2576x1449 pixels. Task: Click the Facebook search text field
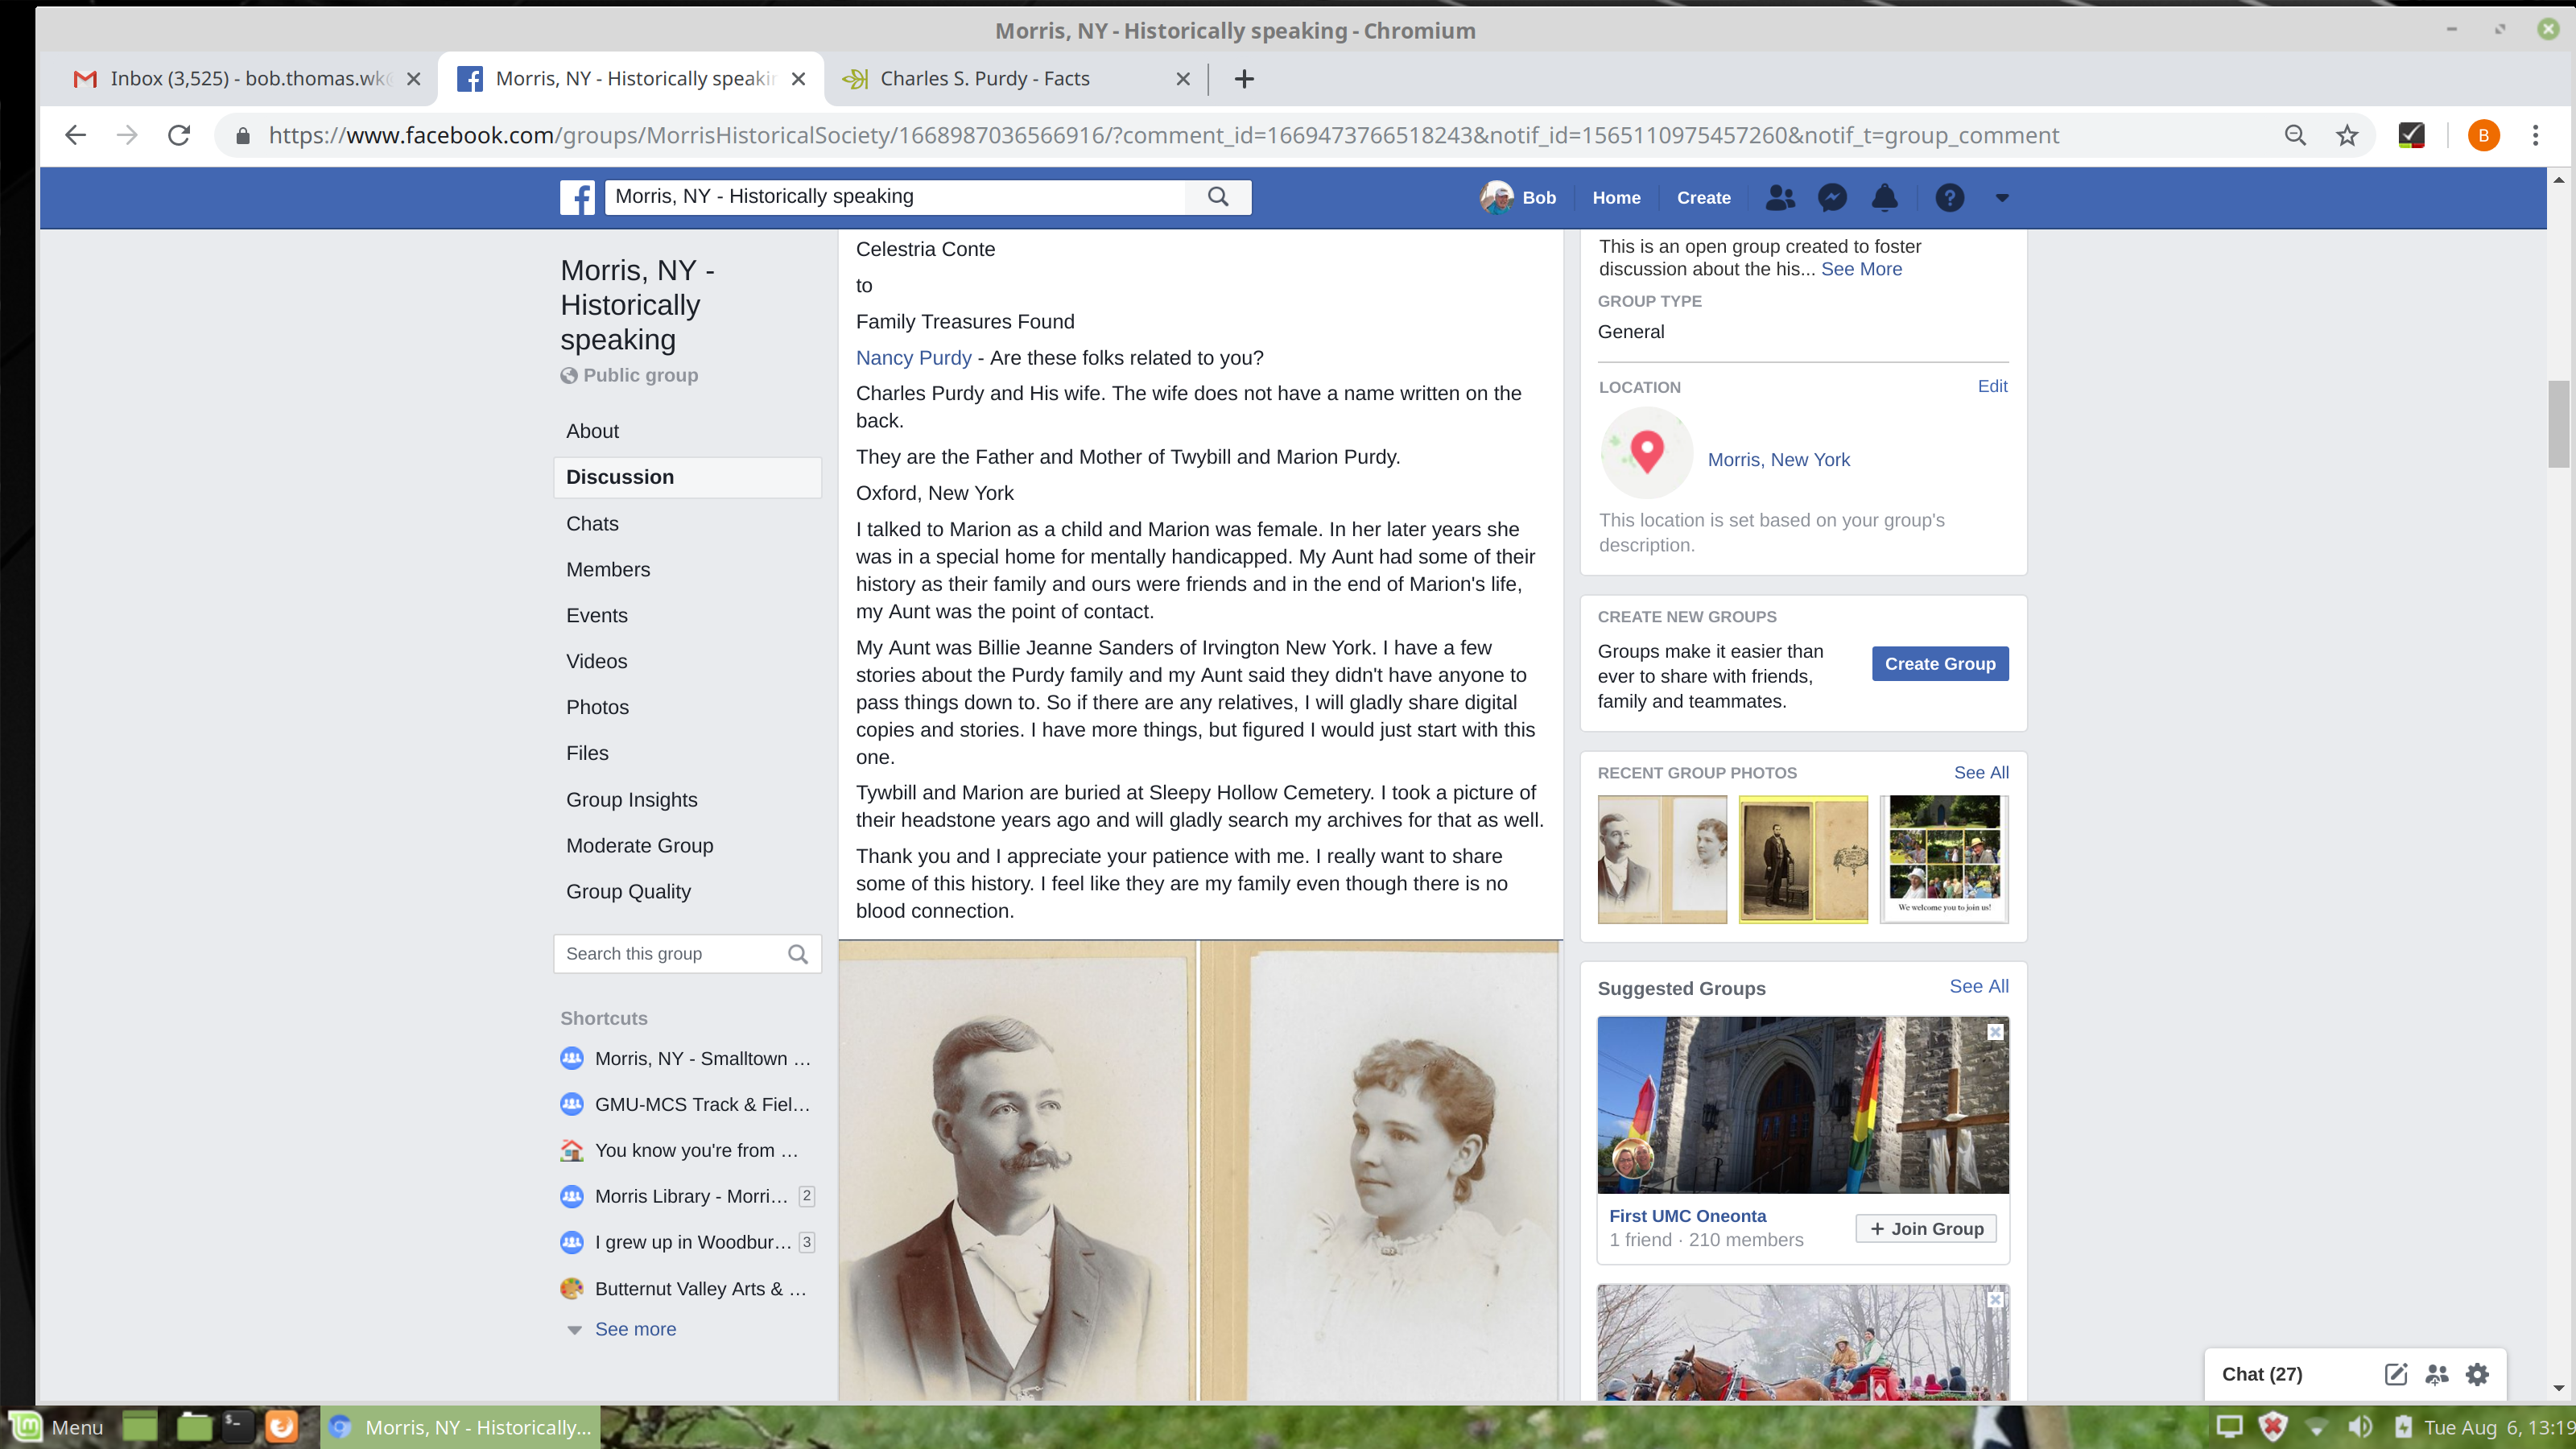coord(895,197)
